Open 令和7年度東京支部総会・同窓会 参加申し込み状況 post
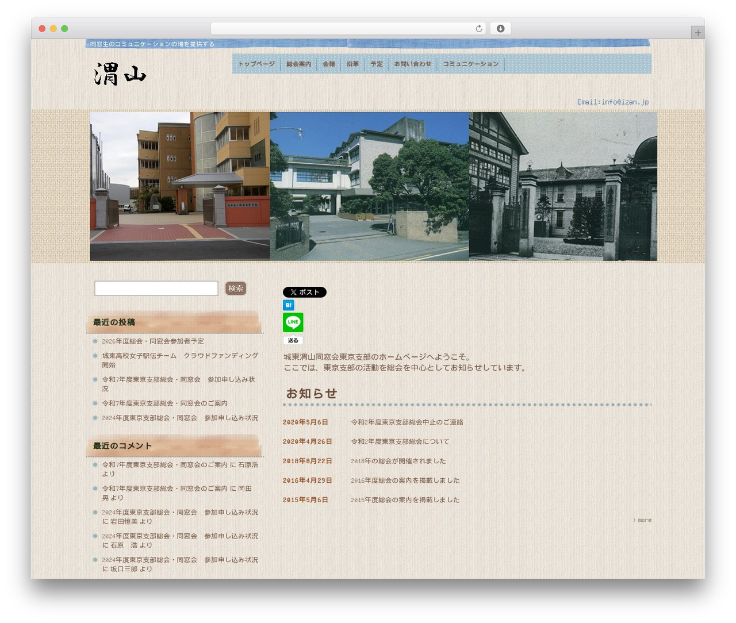736x623 pixels. pos(178,384)
